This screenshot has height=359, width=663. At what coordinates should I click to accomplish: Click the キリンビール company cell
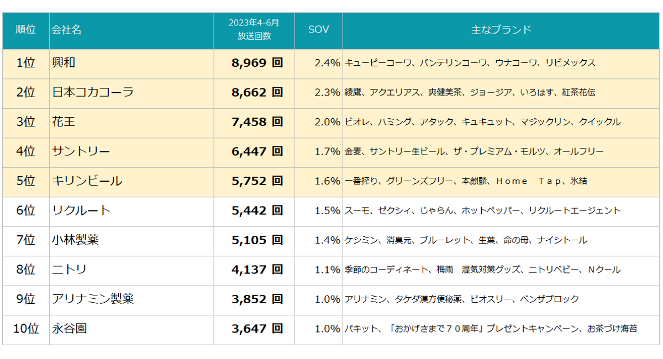tap(87, 181)
